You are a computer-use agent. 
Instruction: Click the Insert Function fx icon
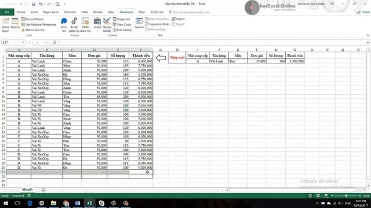54,42
